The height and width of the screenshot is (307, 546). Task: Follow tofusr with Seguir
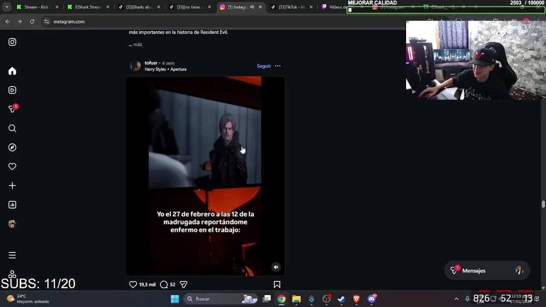(x=264, y=66)
